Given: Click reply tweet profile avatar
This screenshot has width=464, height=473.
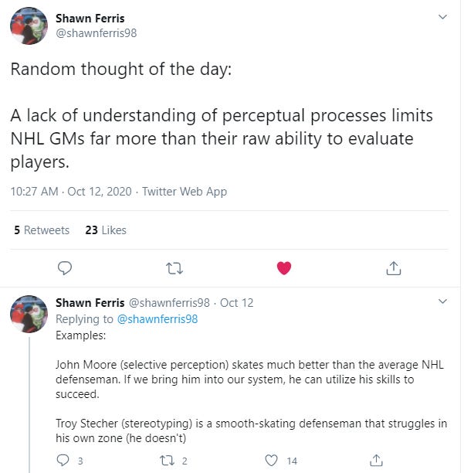Looking at the screenshot, I should click(29, 313).
